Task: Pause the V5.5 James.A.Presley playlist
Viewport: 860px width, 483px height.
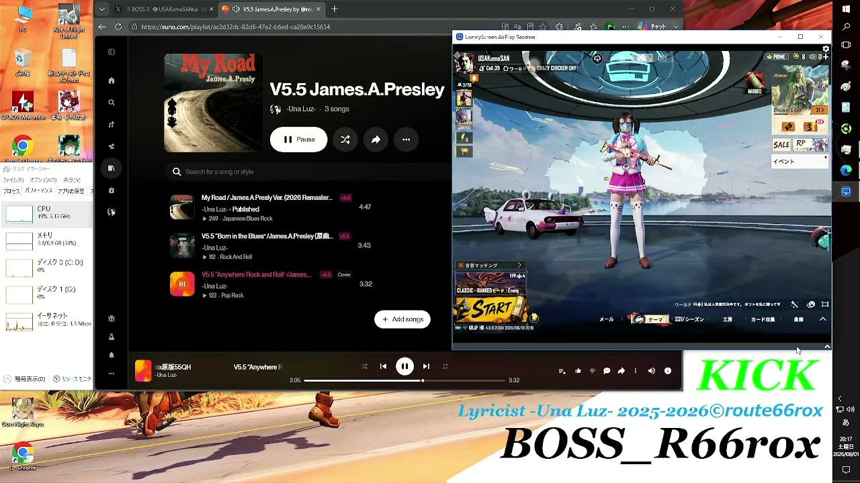Action: [x=298, y=140]
